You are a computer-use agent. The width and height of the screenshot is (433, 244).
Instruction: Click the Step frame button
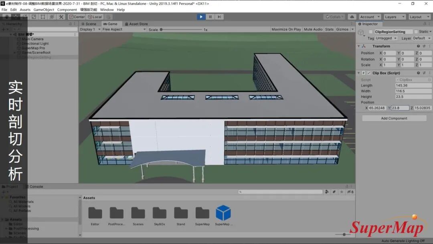click(x=219, y=17)
